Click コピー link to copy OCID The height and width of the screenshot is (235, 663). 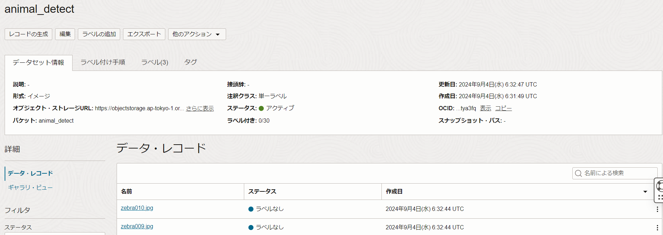503,108
